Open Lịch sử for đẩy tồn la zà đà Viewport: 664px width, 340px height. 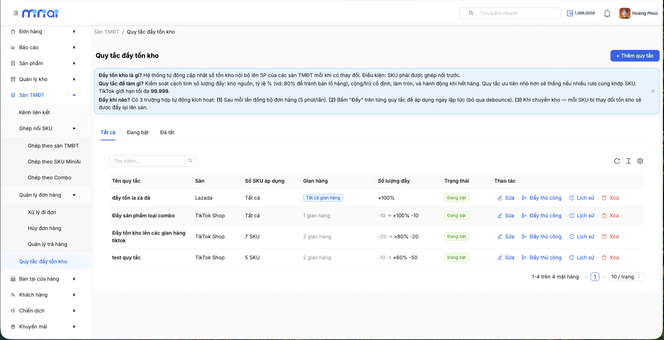click(x=582, y=198)
